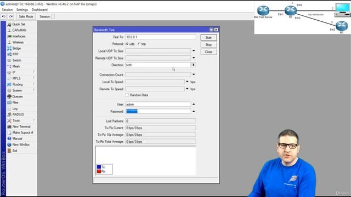This screenshot has height=197, width=351.
Task: Select the tcp protocol radio button
Action: [x=139, y=44]
